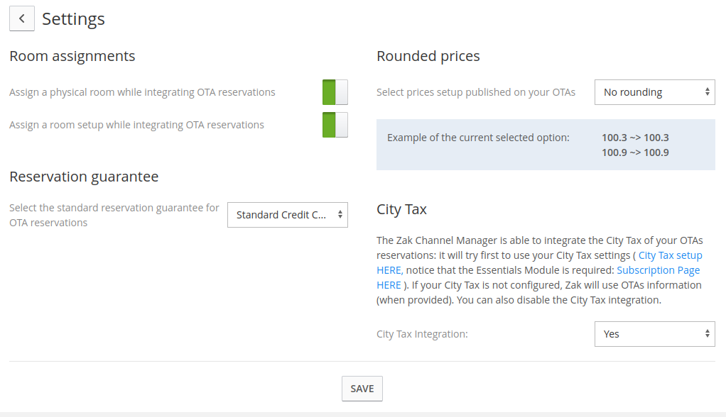
Task: Expand the No rounding prices dropdown
Action: coord(654,92)
